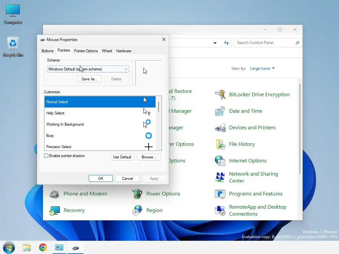Viewport: 339px width, 254px height.
Task: Click the Busy ring cursor icon
Action: click(x=149, y=136)
